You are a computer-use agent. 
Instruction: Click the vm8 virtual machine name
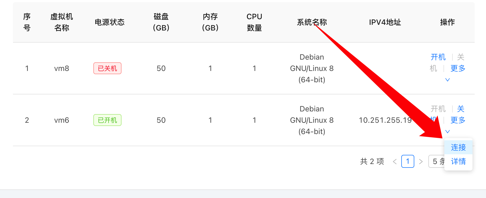pyautogui.click(x=62, y=69)
